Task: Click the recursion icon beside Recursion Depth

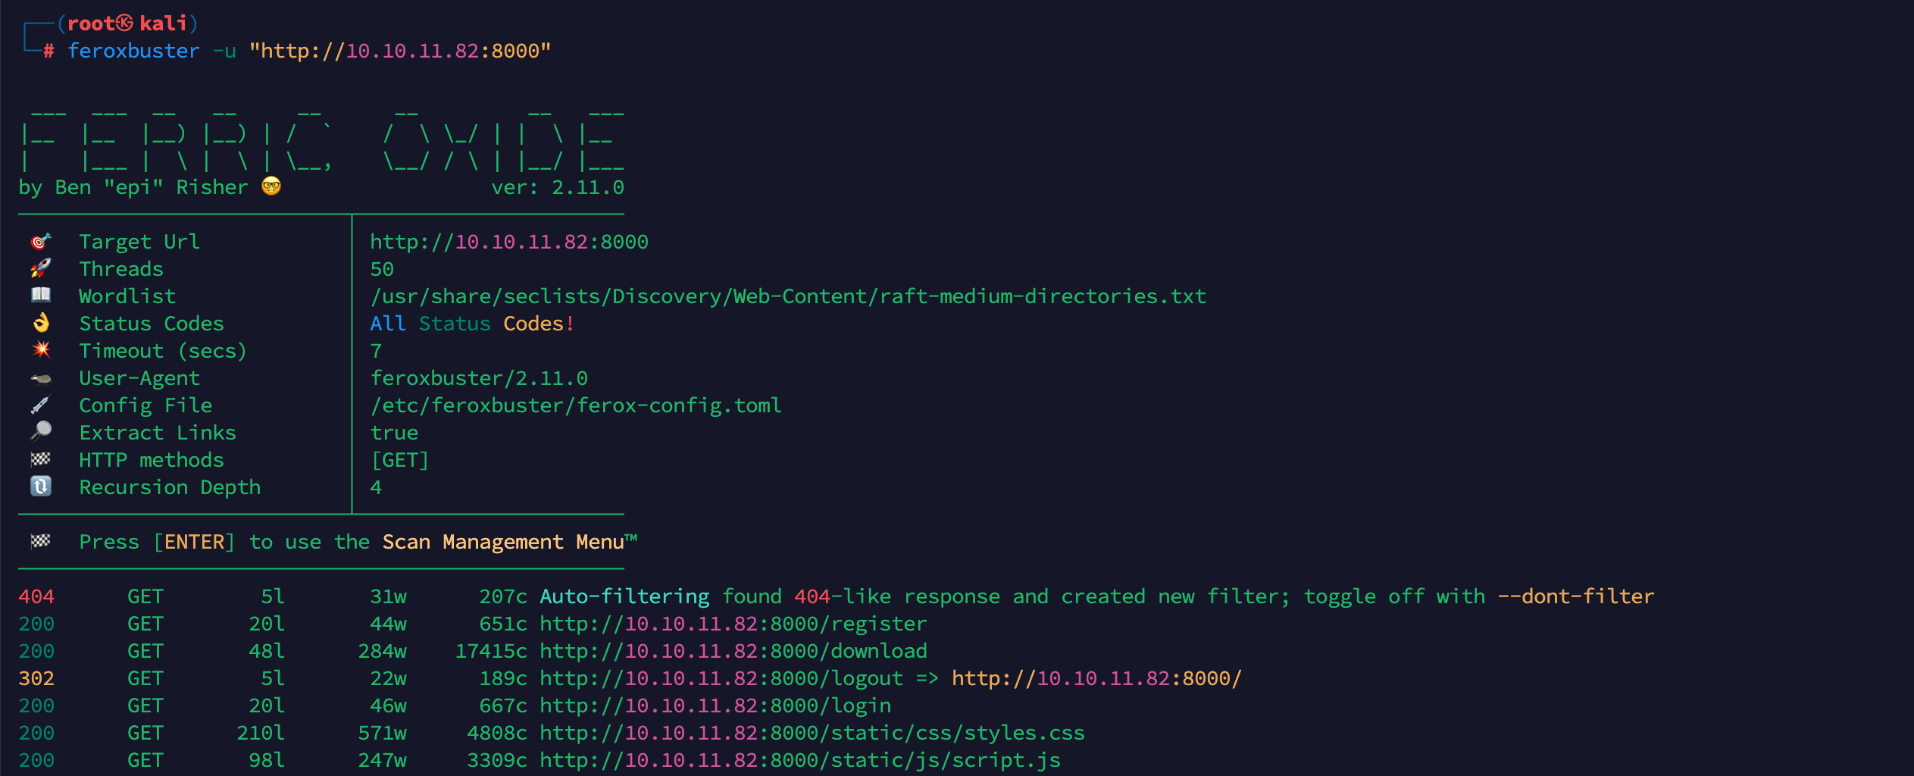Action: (41, 487)
